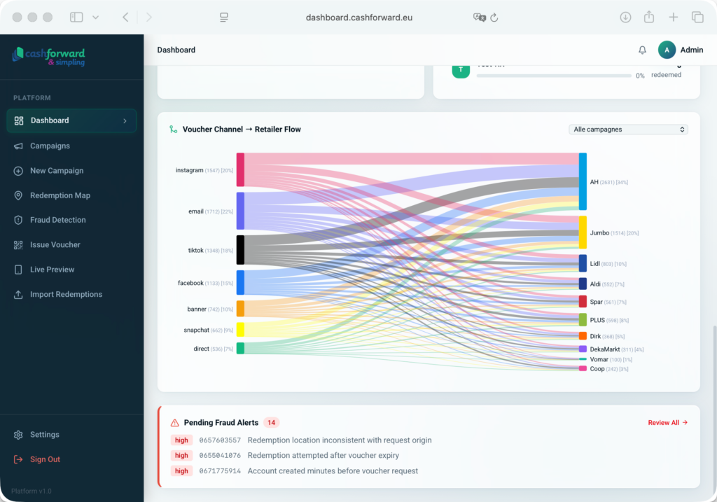
Task: Click the Live Preview phone icon
Action: pyautogui.click(x=18, y=270)
